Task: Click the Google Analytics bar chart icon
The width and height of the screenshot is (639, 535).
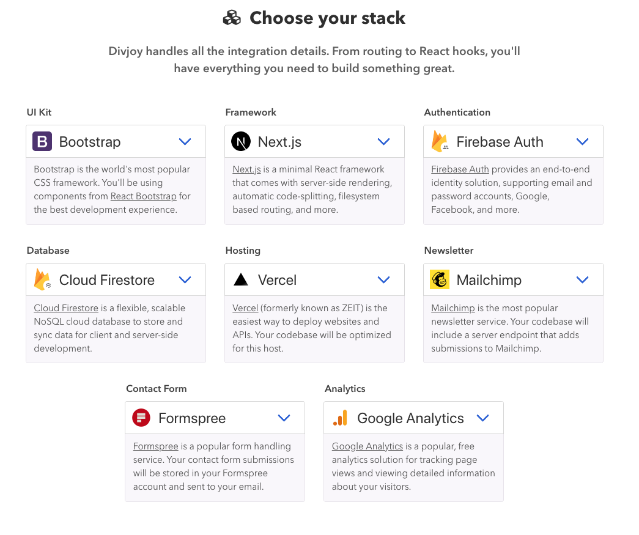Action: pos(340,418)
